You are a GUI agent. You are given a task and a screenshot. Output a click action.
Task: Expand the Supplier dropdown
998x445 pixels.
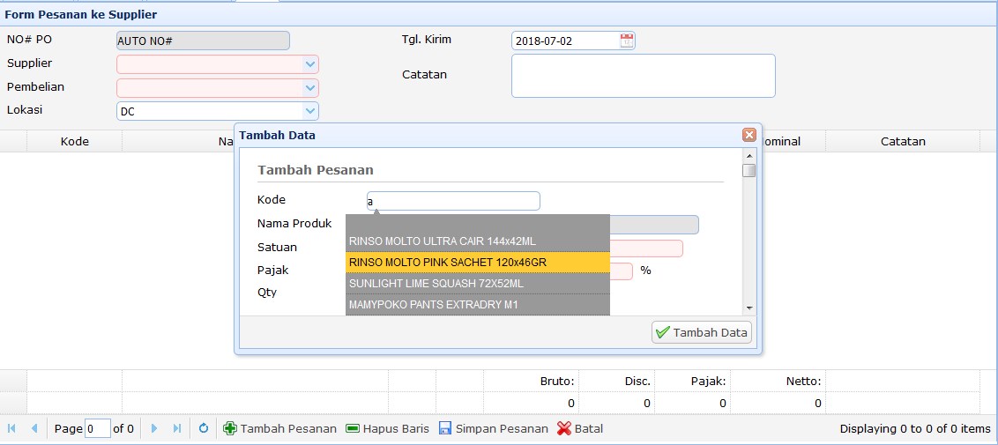pyautogui.click(x=310, y=64)
